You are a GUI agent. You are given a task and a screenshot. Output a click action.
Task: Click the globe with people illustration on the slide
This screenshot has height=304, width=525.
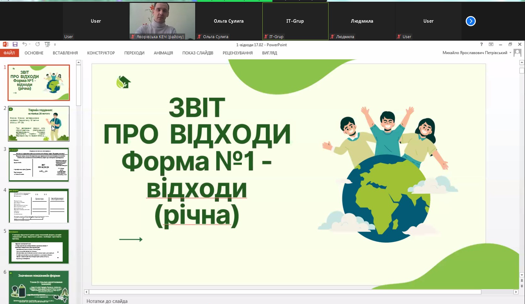(388, 175)
